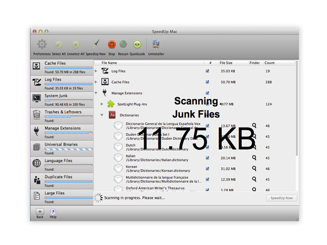327x245 pixels.
Task: Uncheck Korean dictionary checkbox
Action: click(x=207, y=169)
